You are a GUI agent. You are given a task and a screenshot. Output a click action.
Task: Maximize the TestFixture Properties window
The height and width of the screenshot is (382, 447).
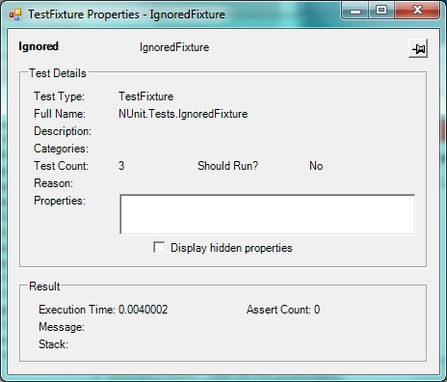pyautogui.click(x=381, y=11)
